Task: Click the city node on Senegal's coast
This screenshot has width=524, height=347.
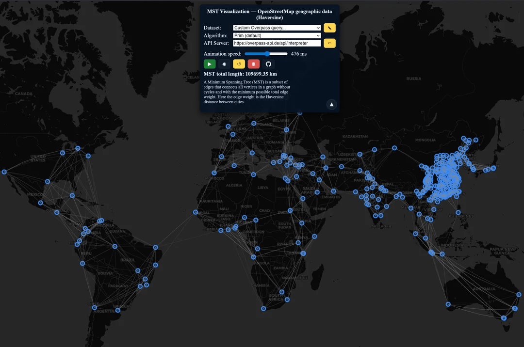Action: tap(196, 212)
